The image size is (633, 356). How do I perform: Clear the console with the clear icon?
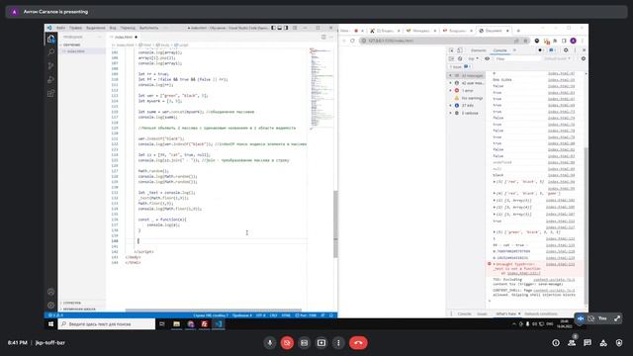(x=460, y=59)
